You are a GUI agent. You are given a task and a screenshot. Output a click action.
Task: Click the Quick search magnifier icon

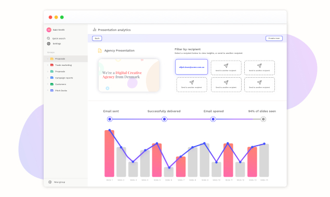click(x=48, y=38)
